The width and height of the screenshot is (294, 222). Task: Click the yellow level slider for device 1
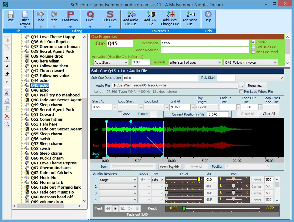(x=199, y=180)
